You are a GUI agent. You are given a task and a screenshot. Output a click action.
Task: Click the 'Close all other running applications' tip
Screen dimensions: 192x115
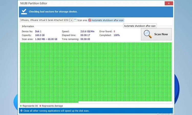(x=56, y=111)
